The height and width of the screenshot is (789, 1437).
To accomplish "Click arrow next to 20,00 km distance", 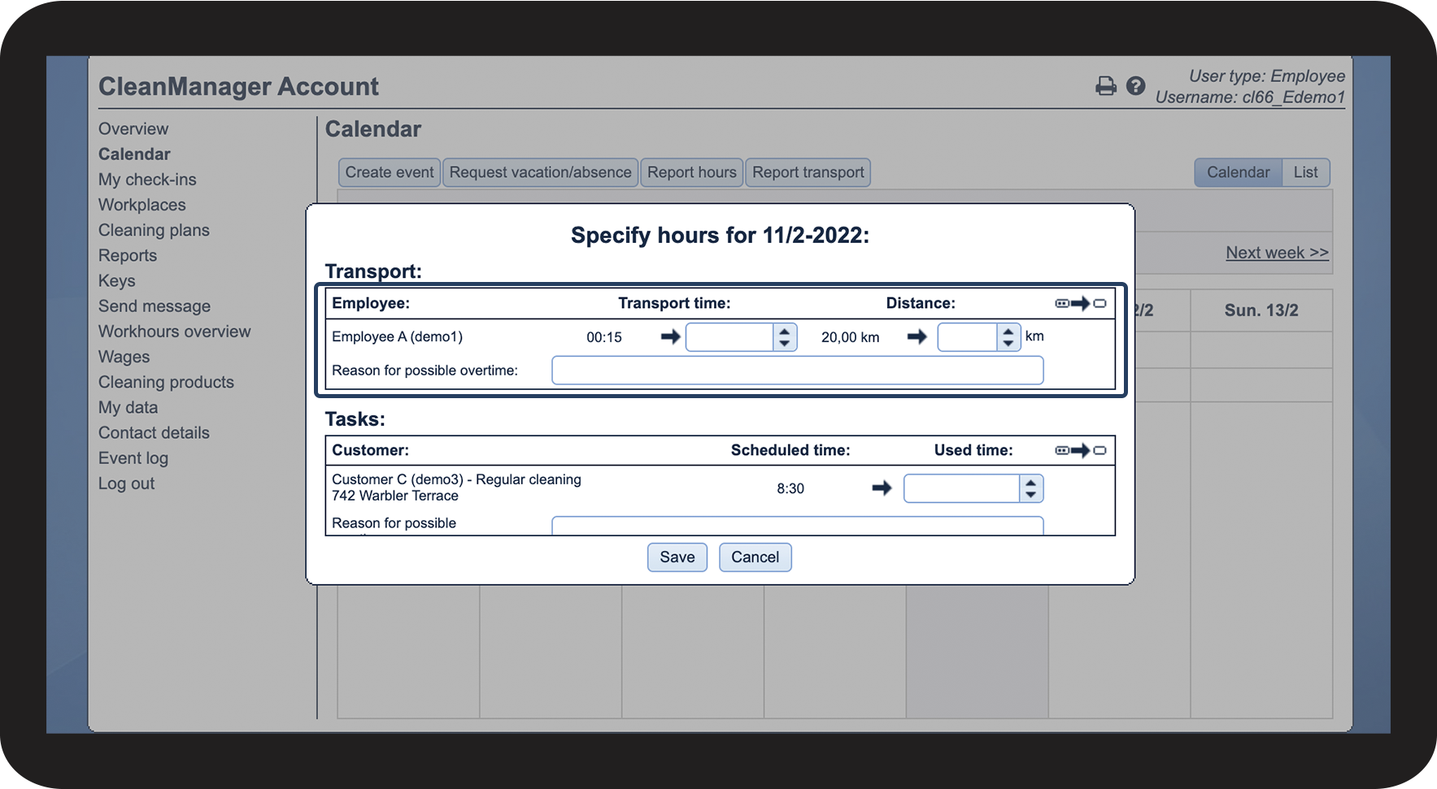I will tap(917, 337).
